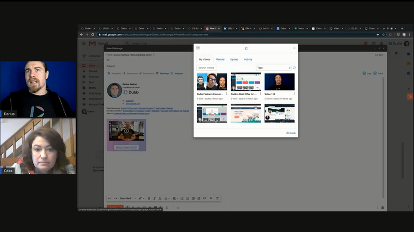
Task: Switch to the My Videos tab
Action: click(x=204, y=59)
